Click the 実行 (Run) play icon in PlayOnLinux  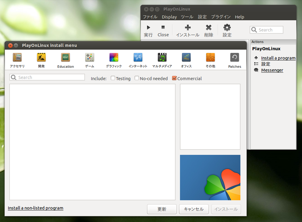click(x=148, y=28)
